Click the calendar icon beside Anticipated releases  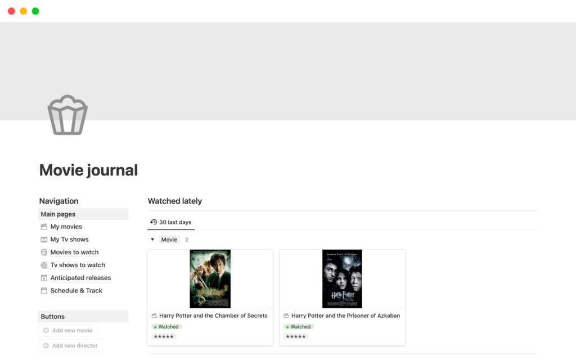[44, 278]
